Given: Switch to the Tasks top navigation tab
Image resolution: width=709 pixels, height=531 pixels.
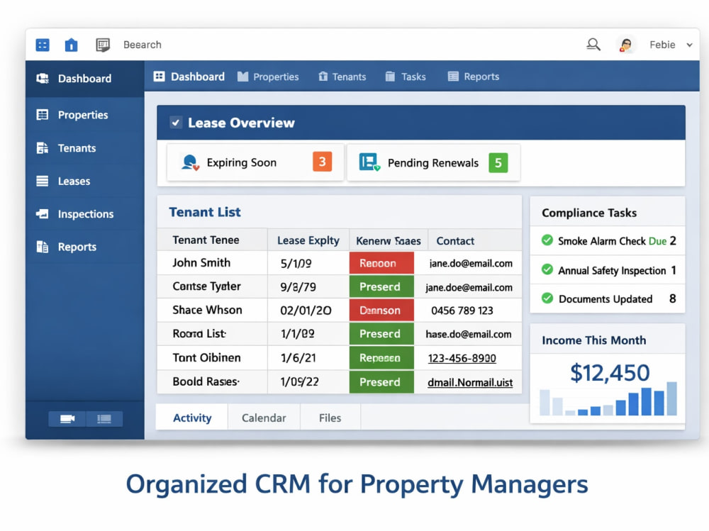Looking at the screenshot, I should 406,77.
